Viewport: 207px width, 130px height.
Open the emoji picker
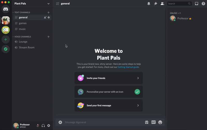coord(160,122)
